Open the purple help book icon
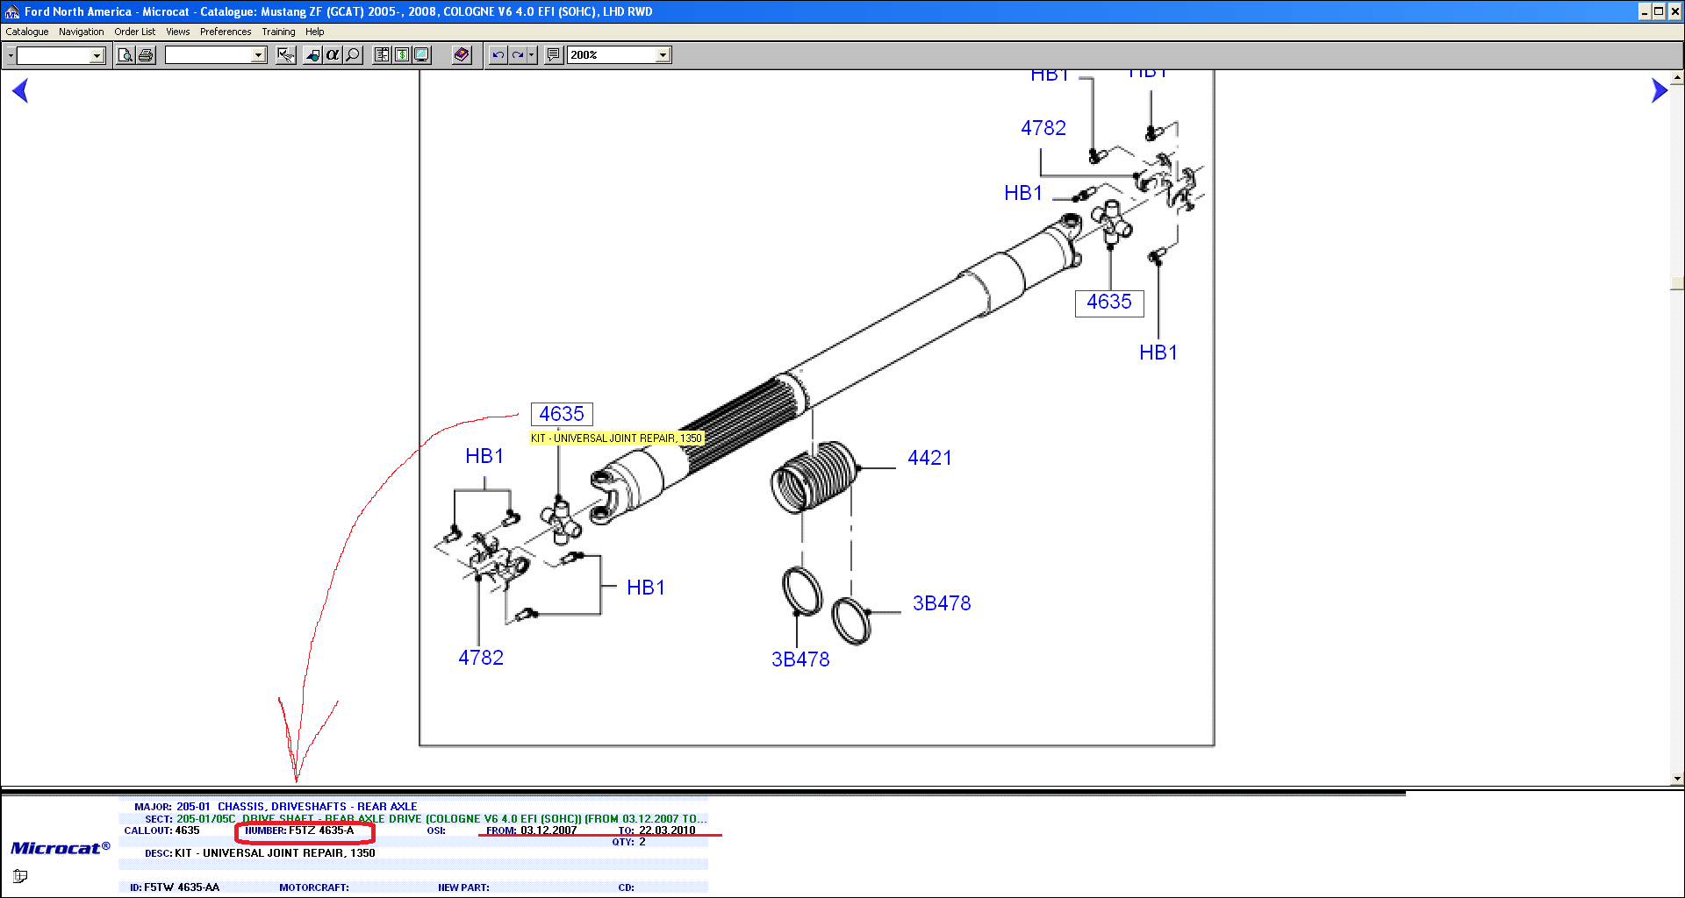Image resolution: width=1685 pixels, height=898 pixels. coord(462,55)
